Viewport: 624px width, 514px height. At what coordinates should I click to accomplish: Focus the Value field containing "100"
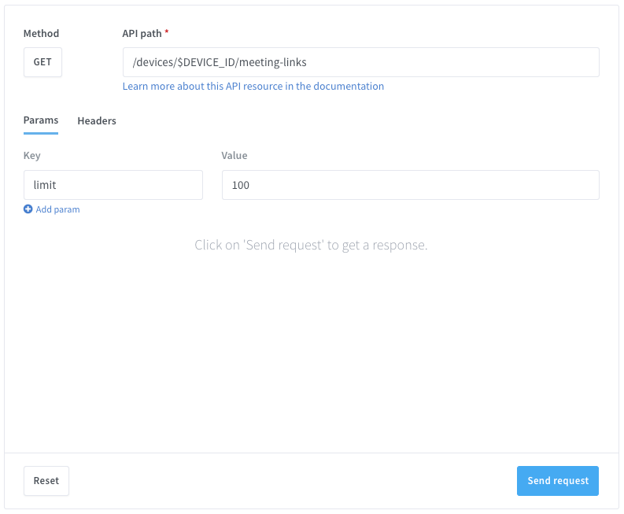pos(410,185)
